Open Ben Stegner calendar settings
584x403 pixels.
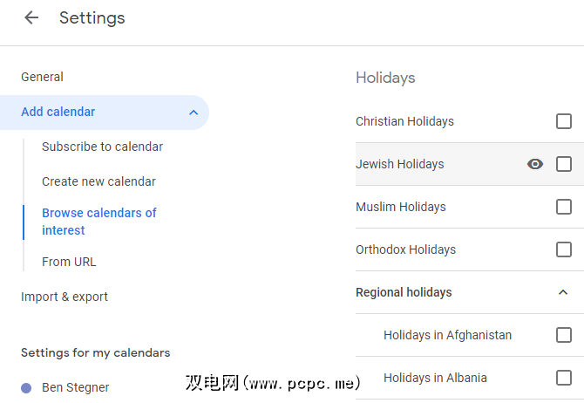76,387
